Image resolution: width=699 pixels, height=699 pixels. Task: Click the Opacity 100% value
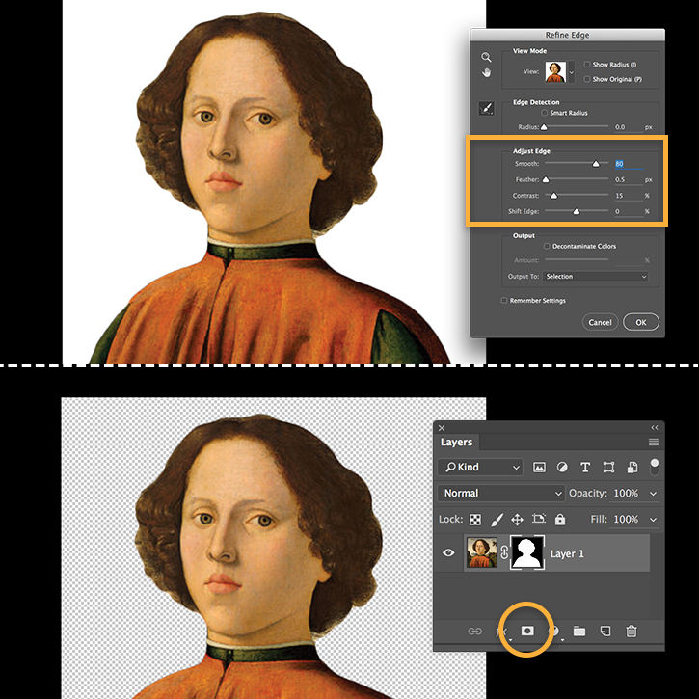[x=626, y=493]
